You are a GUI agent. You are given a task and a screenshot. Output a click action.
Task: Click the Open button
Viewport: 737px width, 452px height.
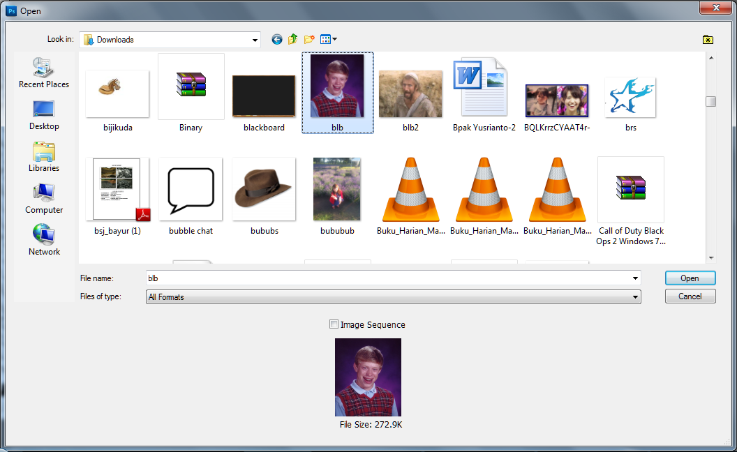pos(690,278)
